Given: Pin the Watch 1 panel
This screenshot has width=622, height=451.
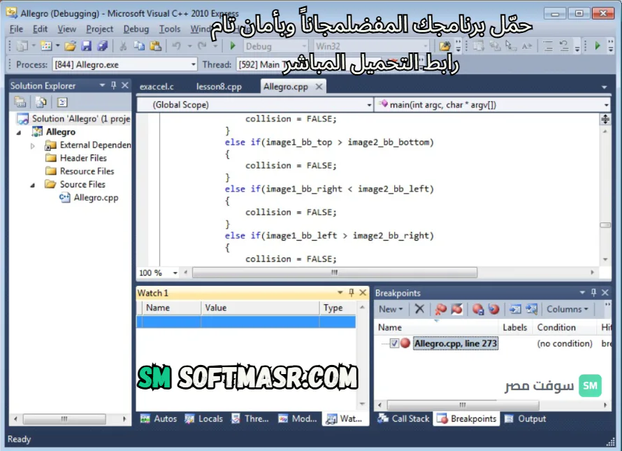Looking at the screenshot, I should pos(352,292).
